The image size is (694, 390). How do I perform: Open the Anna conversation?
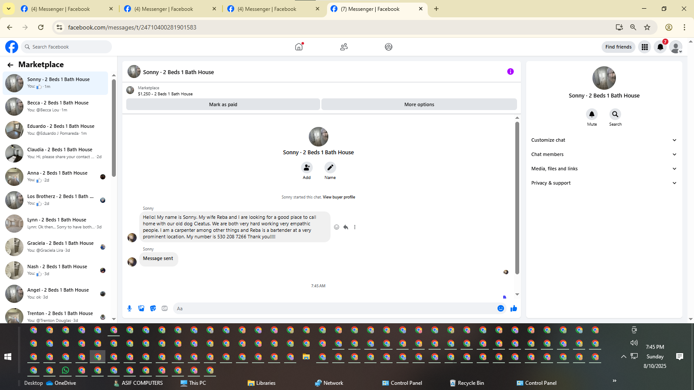pos(56,177)
